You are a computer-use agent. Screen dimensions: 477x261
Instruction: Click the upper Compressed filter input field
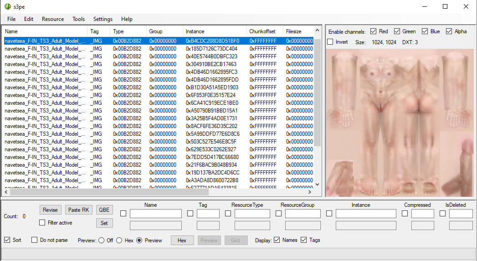[x=422, y=214]
